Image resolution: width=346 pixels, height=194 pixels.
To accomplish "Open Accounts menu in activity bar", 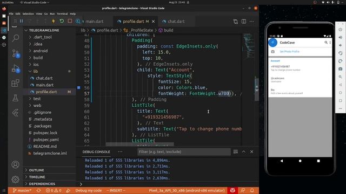I will [x=15, y=164].
